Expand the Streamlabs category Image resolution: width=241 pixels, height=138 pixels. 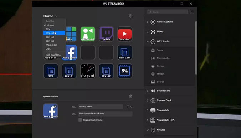click(x=147, y=110)
